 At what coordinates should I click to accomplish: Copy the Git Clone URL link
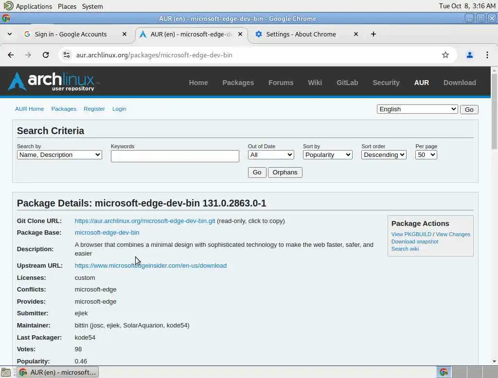click(145, 221)
